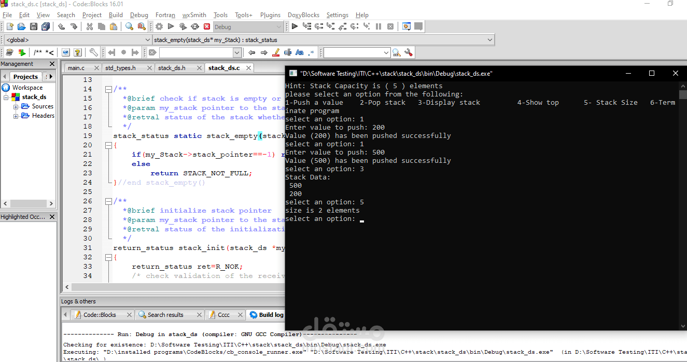This screenshot has width=687, height=362.
Task: Click the red Abort build icon
Action: click(207, 26)
